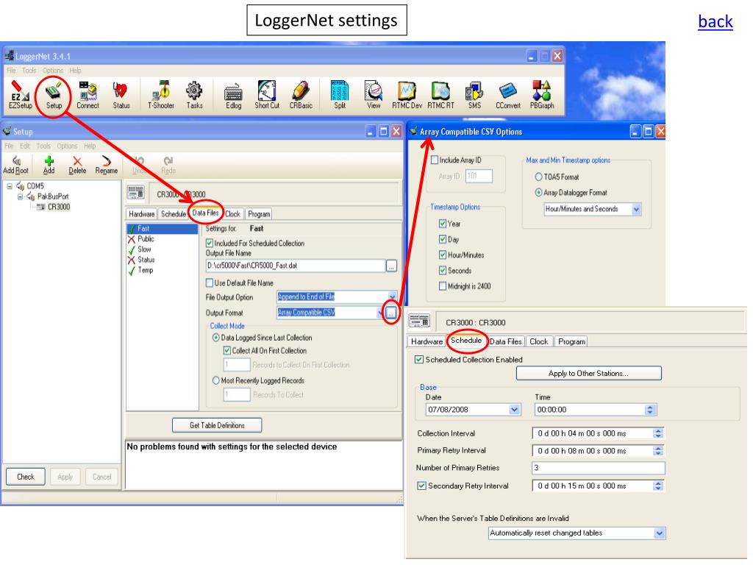Open the Tools menu in LoggerNet
The height and width of the screenshot is (565, 753).
pyautogui.click(x=29, y=70)
